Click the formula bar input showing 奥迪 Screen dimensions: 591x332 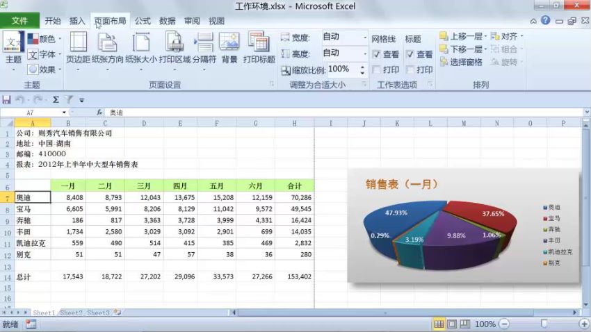[x=343, y=113]
